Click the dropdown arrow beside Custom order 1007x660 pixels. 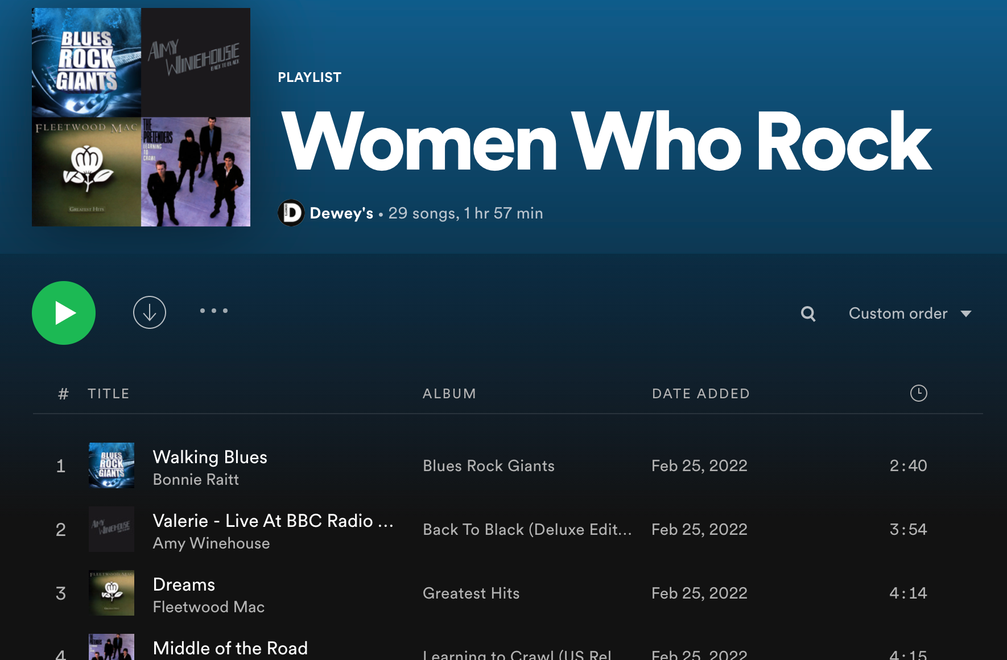966,313
